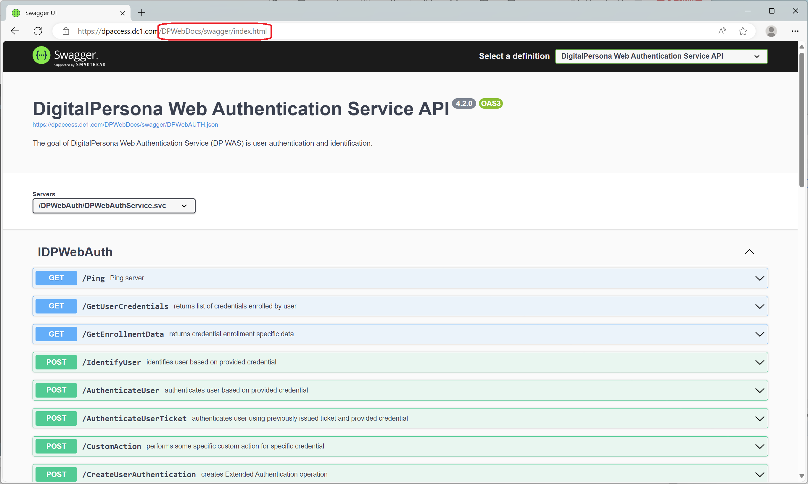The image size is (808, 484).
Task: Reload the page with the refresh icon
Action: 38,31
